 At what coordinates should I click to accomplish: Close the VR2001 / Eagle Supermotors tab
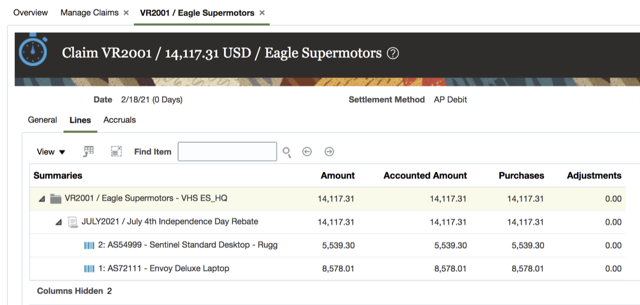point(262,13)
